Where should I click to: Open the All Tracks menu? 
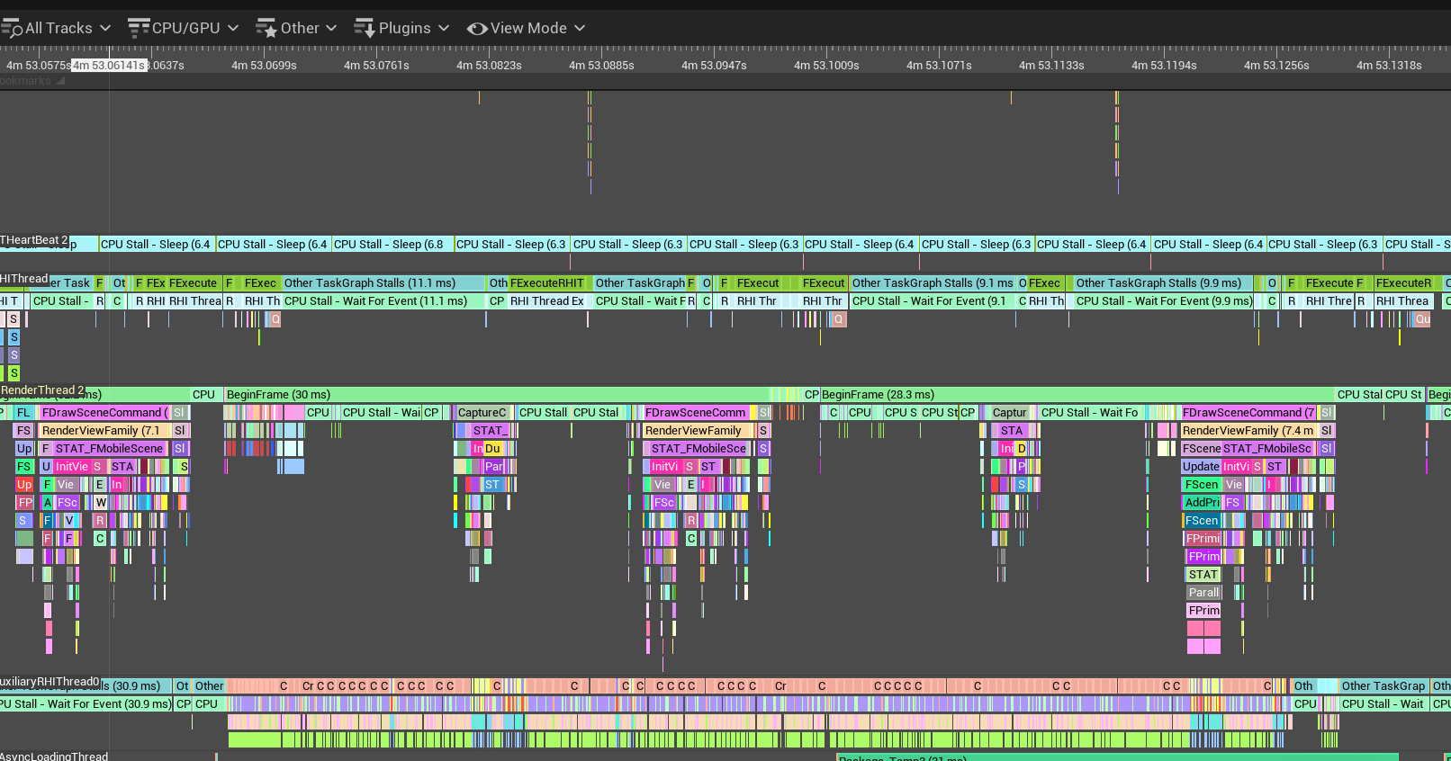point(57,28)
